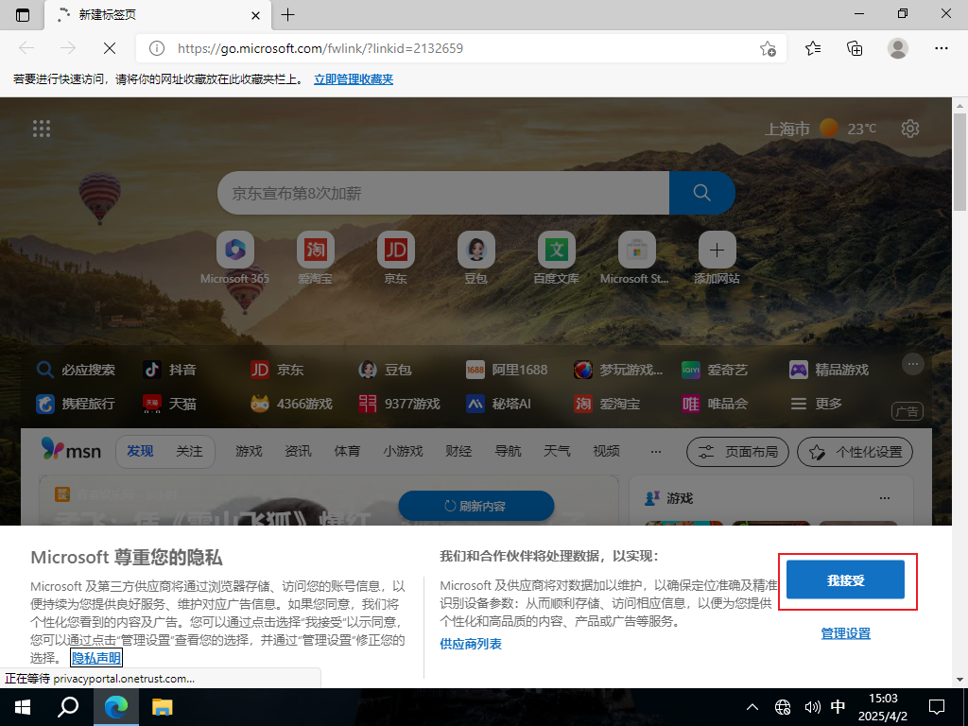The image size is (968, 726).
Task: Open the volume speaker tray icon
Action: [x=812, y=707]
